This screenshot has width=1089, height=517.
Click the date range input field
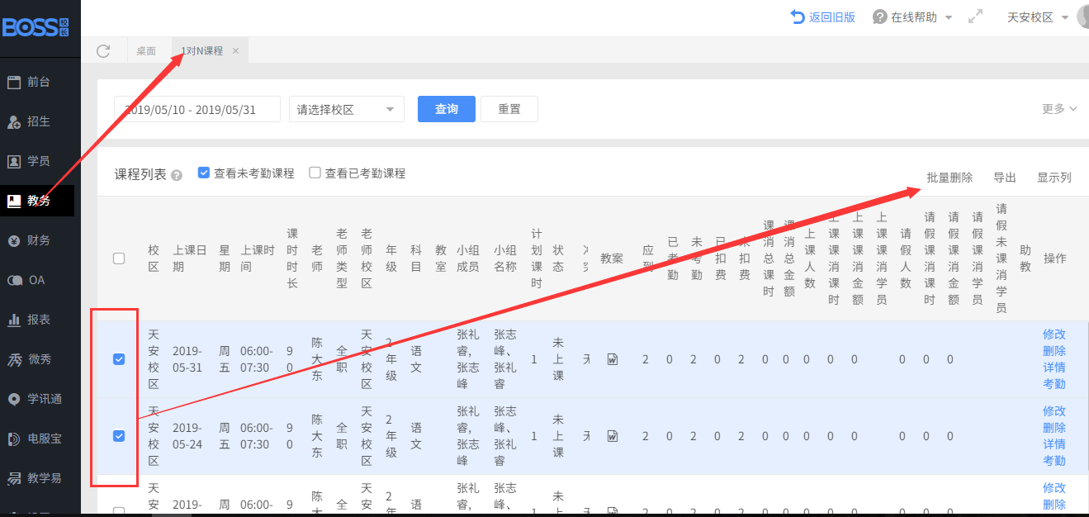click(197, 109)
